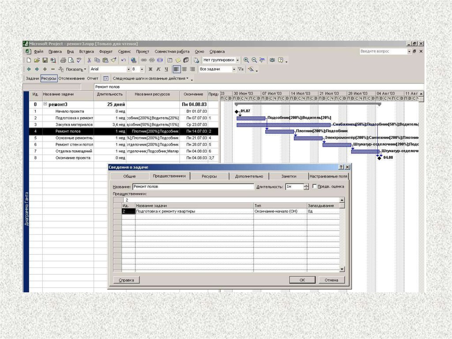Screen dimensions: 452x339
Task: Click the Link Tasks chain icon
Action: [144, 60]
